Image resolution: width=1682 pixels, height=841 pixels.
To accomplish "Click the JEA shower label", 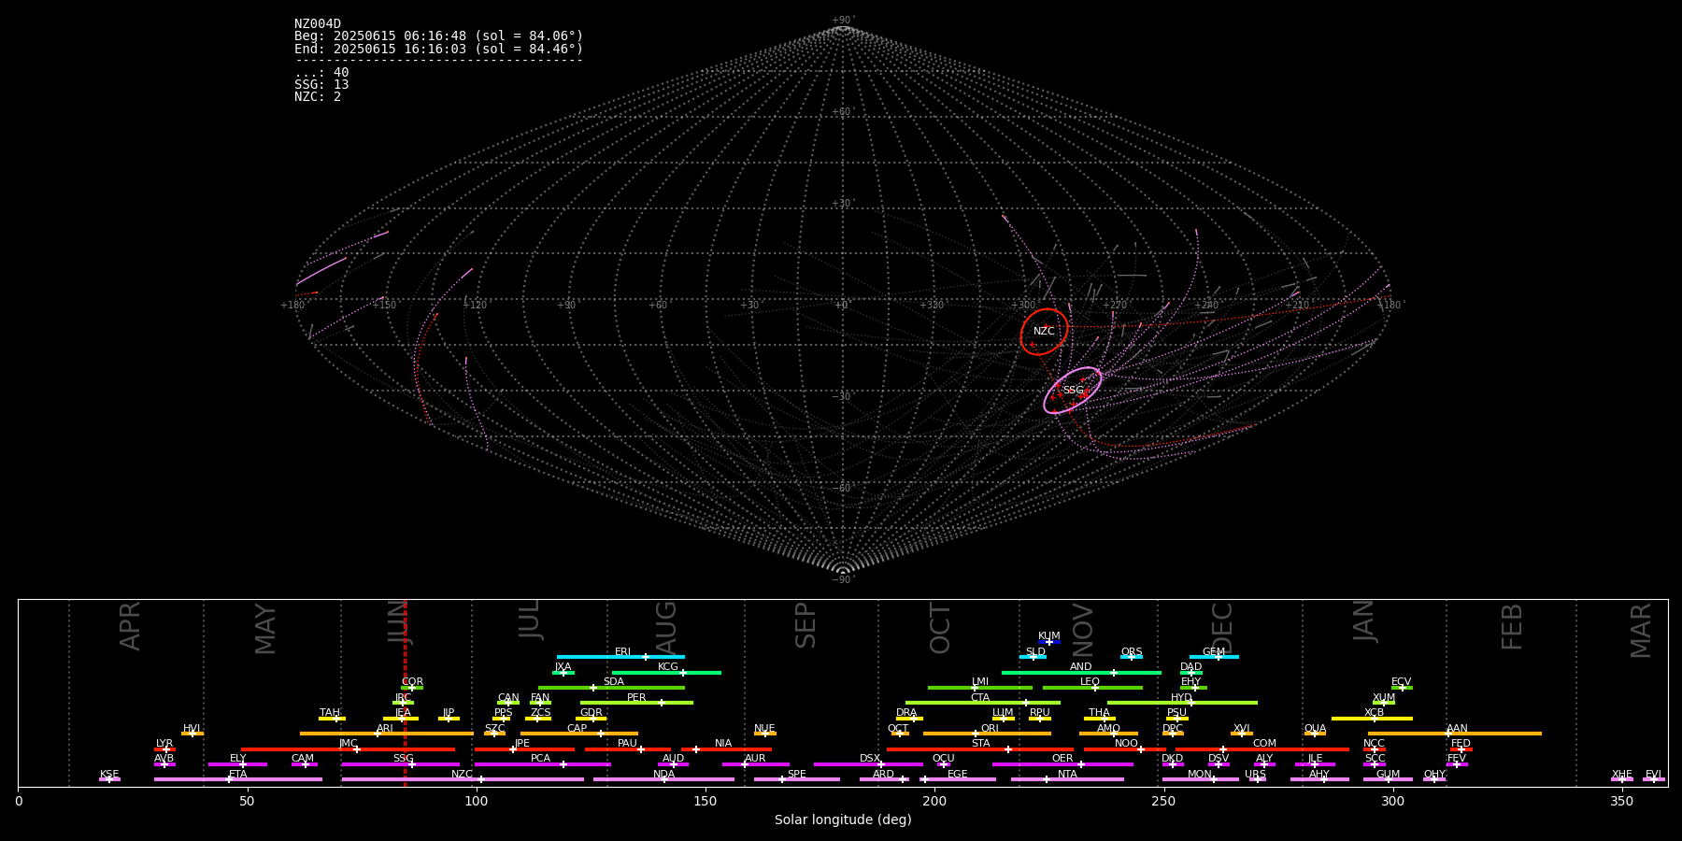I will pos(403,713).
